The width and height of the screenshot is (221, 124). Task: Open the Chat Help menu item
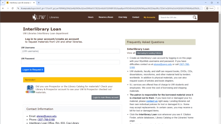[x=123, y=17]
